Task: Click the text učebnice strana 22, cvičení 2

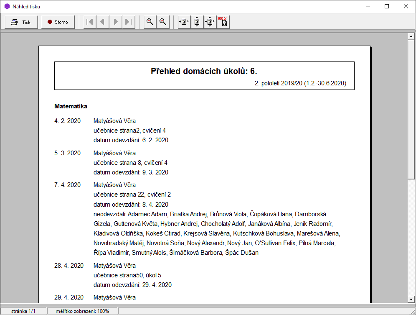Action: click(x=132, y=195)
